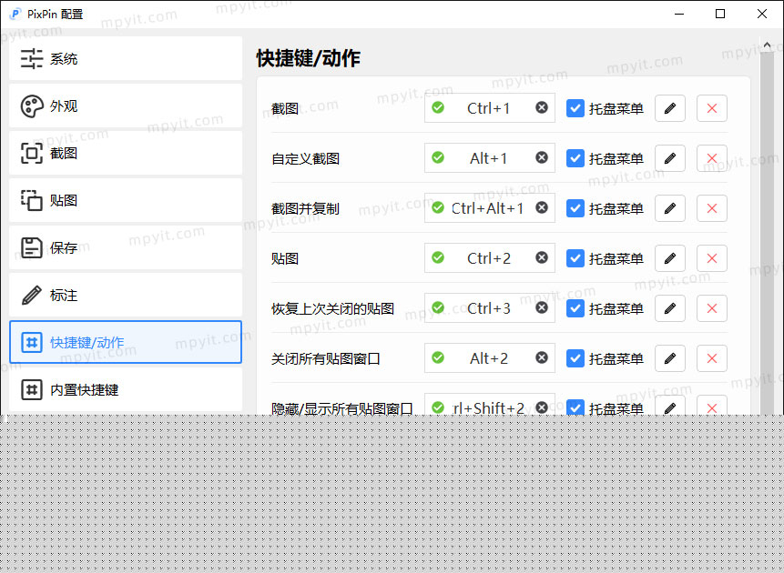The height and width of the screenshot is (573, 784).
Task: Switch to the 贴图 sidebar section
Action: point(126,200)
